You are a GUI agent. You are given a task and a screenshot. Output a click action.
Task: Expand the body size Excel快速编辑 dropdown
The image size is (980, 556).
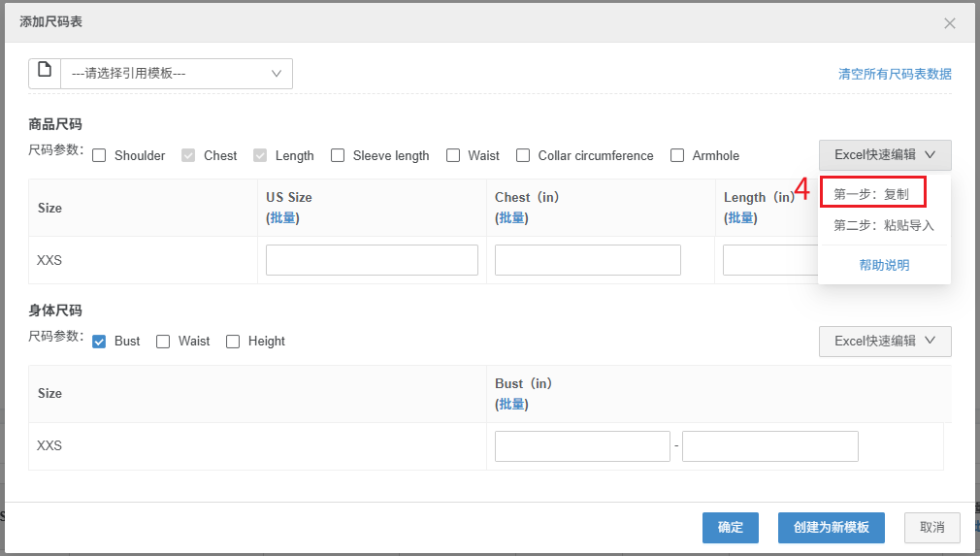pos(885,342)
